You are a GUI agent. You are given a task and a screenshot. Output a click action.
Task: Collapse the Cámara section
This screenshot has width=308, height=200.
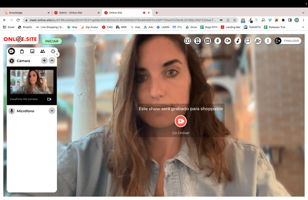(52, 60)
